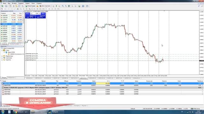
Task: Switch to the Журнал terminal tab
Action: (x=84, y=106)
